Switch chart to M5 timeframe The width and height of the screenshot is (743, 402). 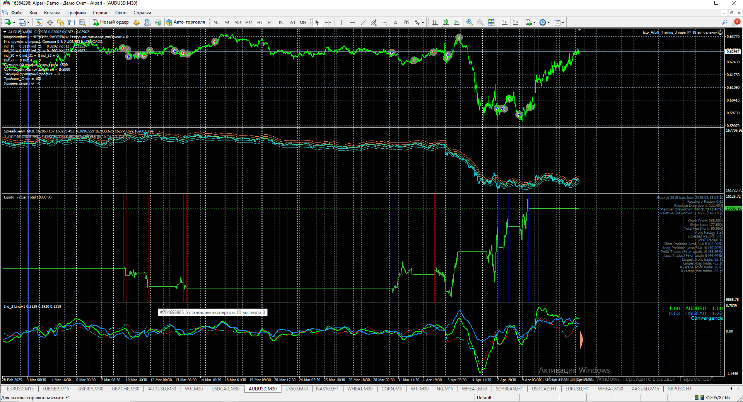227,22
